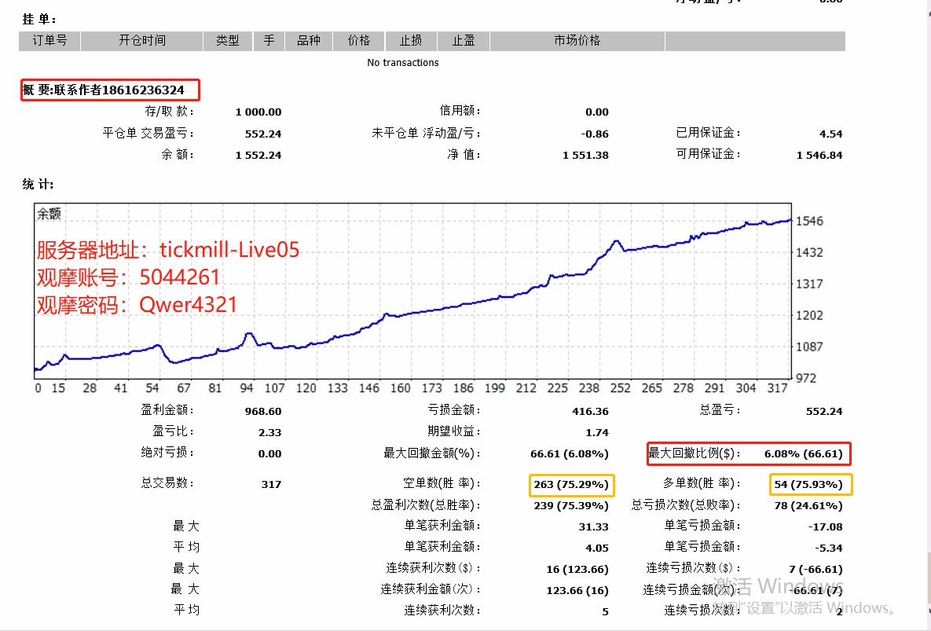Click the 绝对亏损 value 0.00
The image size is (931, 631).
[x=269, y=453]
